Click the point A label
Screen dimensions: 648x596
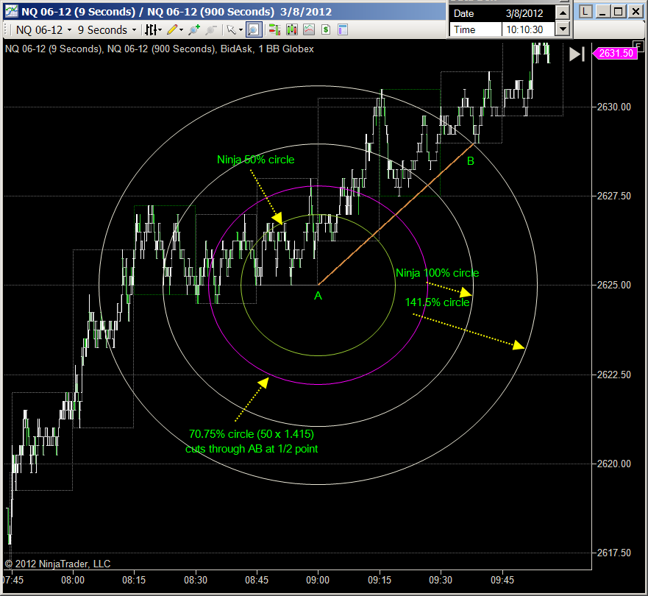318,296
